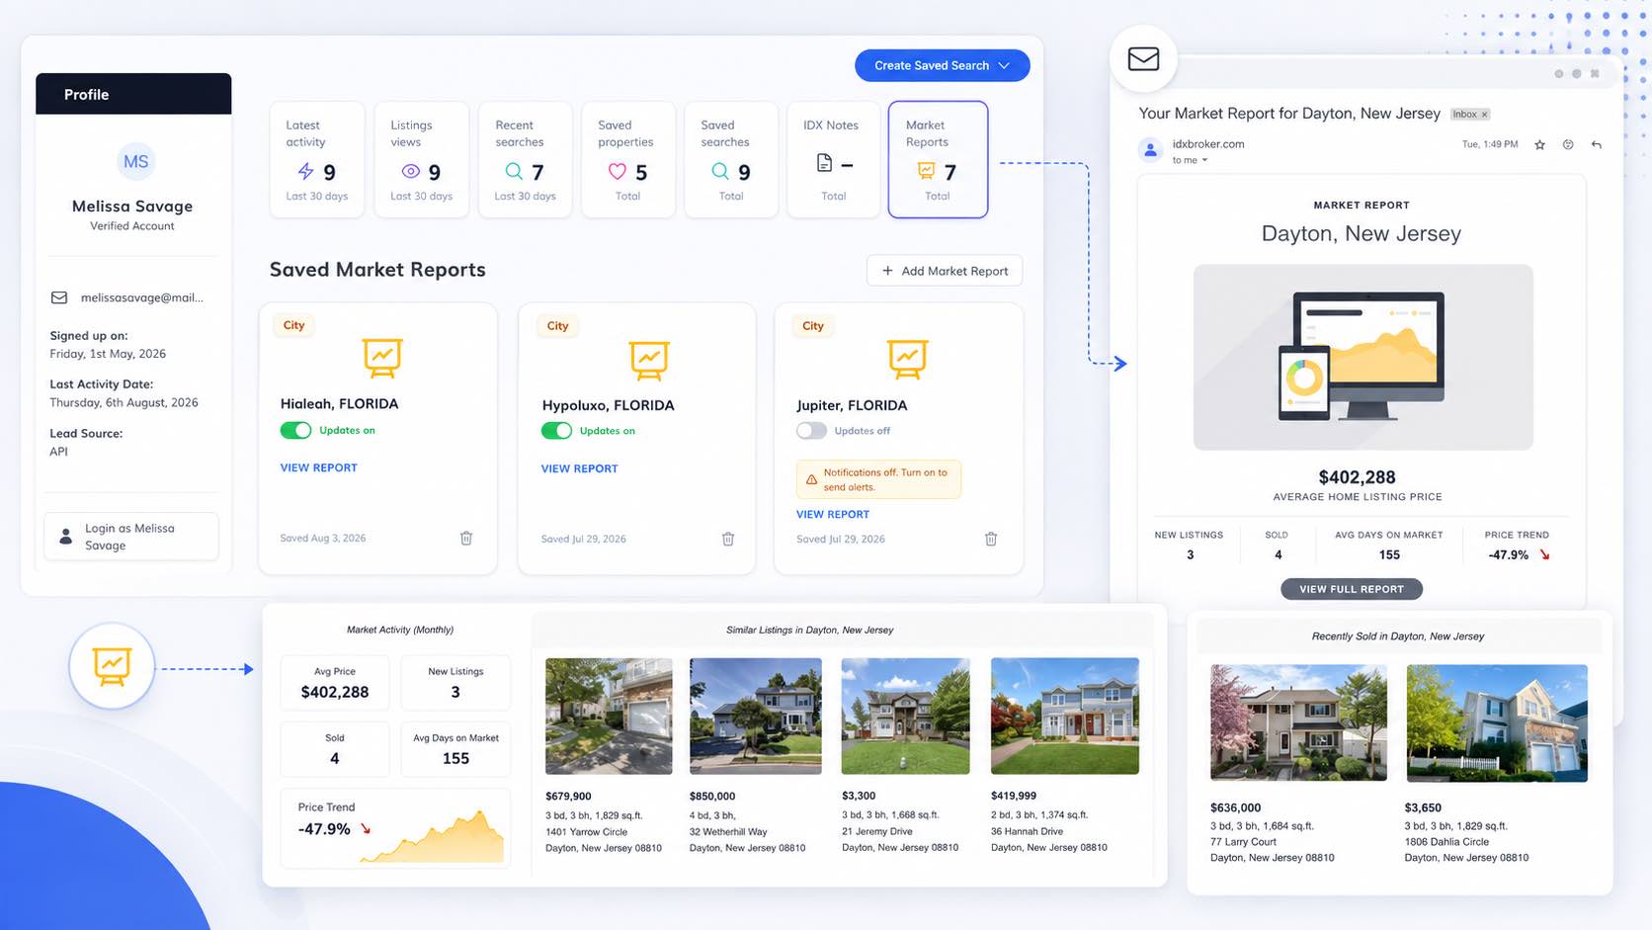The height and width of the screenshot is (930, 1652).
Task: Click the market report illustration in email
Action: 1363,357
